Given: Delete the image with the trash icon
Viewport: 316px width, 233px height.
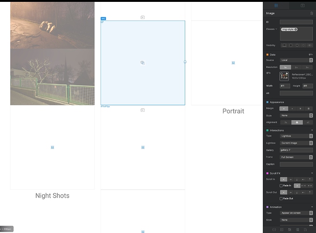Looking at the screenshot, I should [311, 14].
